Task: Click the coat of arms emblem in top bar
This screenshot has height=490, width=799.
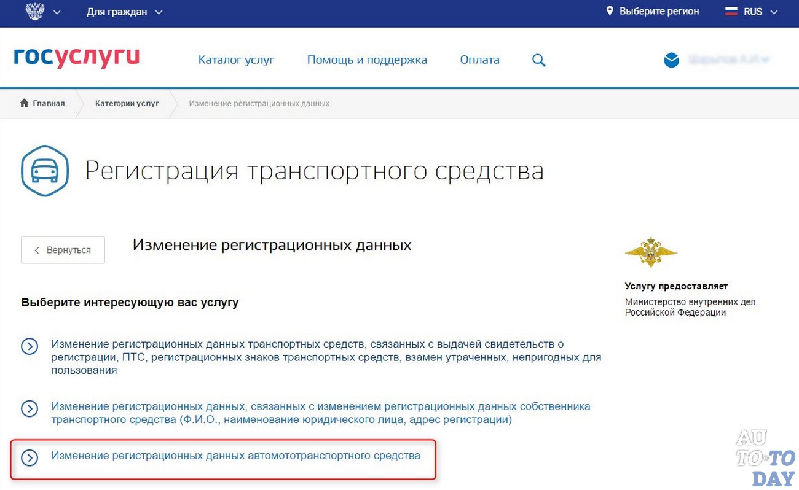Action: [x=35, y=12]
